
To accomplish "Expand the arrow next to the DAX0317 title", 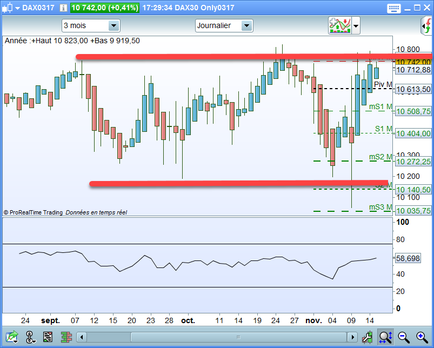I will pyautogui.click(x=17, y=8).
